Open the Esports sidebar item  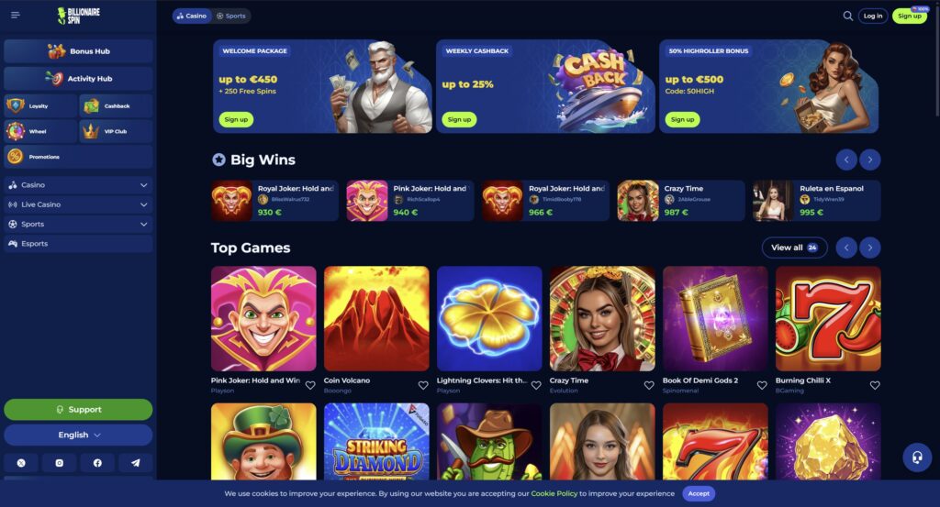78,244
